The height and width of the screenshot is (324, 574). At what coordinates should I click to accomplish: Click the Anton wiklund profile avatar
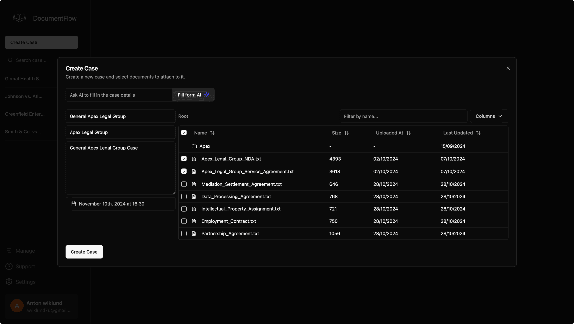coord(16,306)
